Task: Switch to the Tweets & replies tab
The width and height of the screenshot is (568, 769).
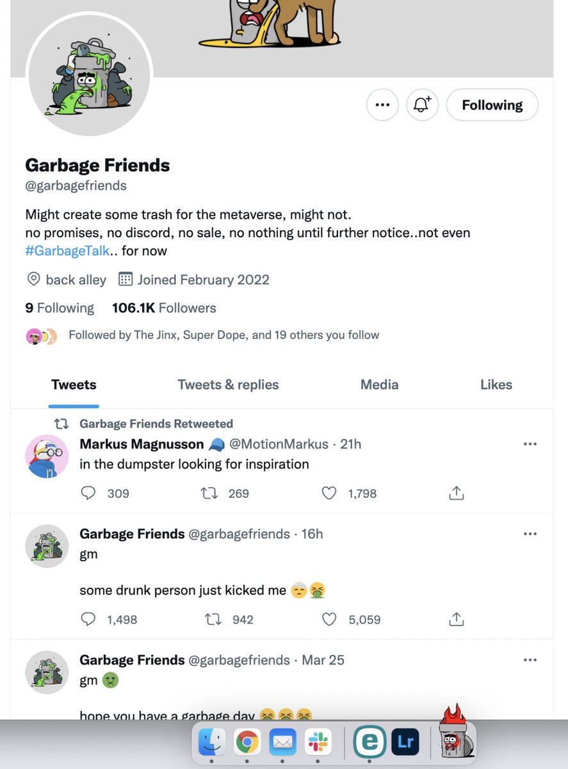Action: pos(228,384)
